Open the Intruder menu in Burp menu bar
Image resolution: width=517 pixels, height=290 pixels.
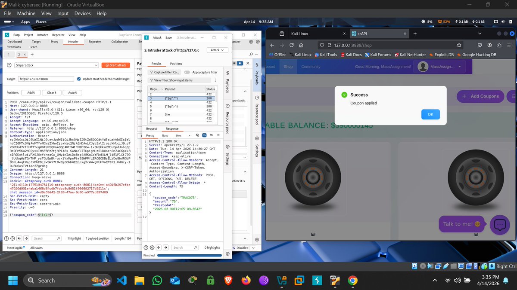(x=43, y=35)
